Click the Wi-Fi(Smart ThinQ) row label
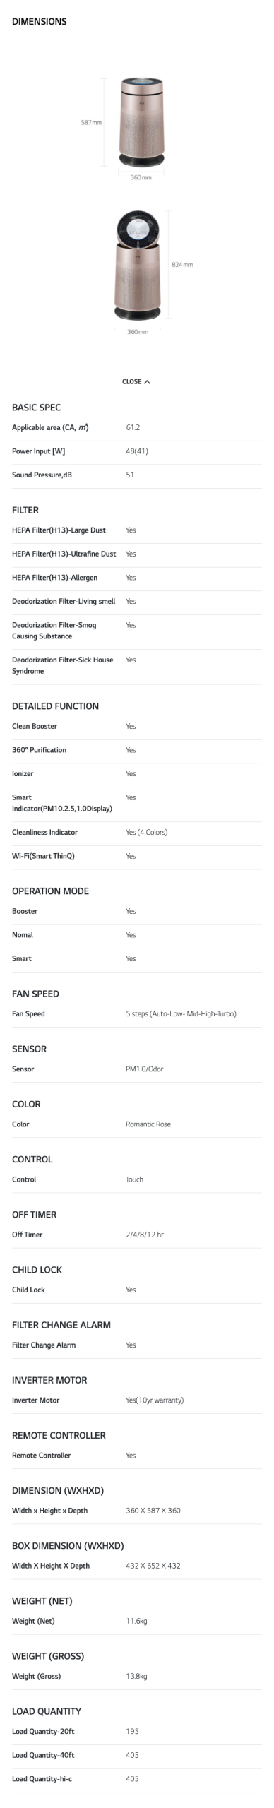This screenshot has width=274, height=1808. [x=43, y=856]
